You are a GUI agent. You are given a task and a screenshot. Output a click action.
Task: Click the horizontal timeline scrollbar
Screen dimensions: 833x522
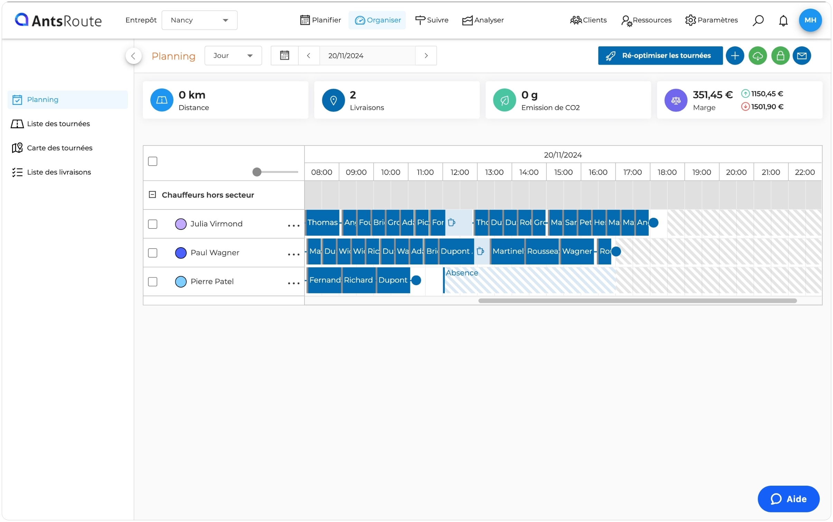tap(637, 301)
